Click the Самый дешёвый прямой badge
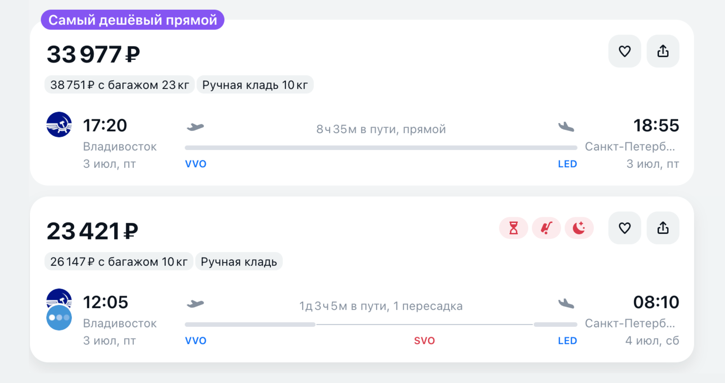The image size is (725, 383). (133, 20)
